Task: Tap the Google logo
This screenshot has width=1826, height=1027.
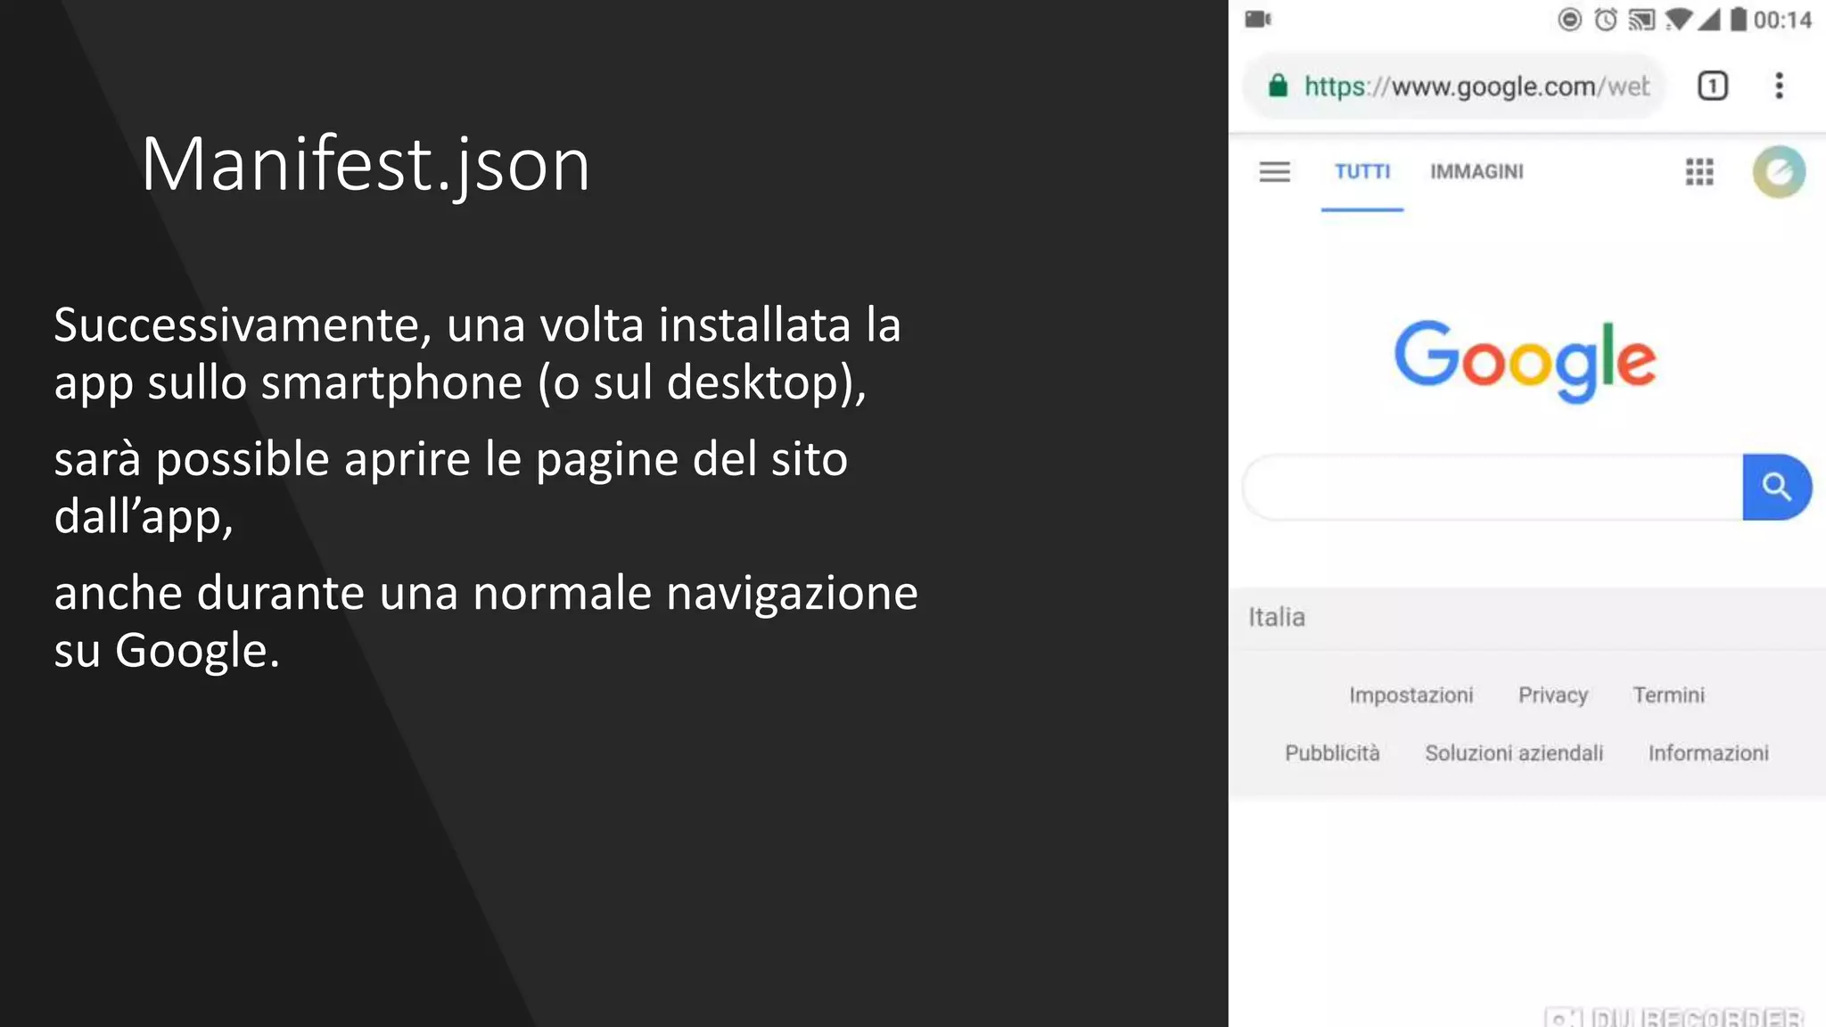Action: (x=1526, y=360)
